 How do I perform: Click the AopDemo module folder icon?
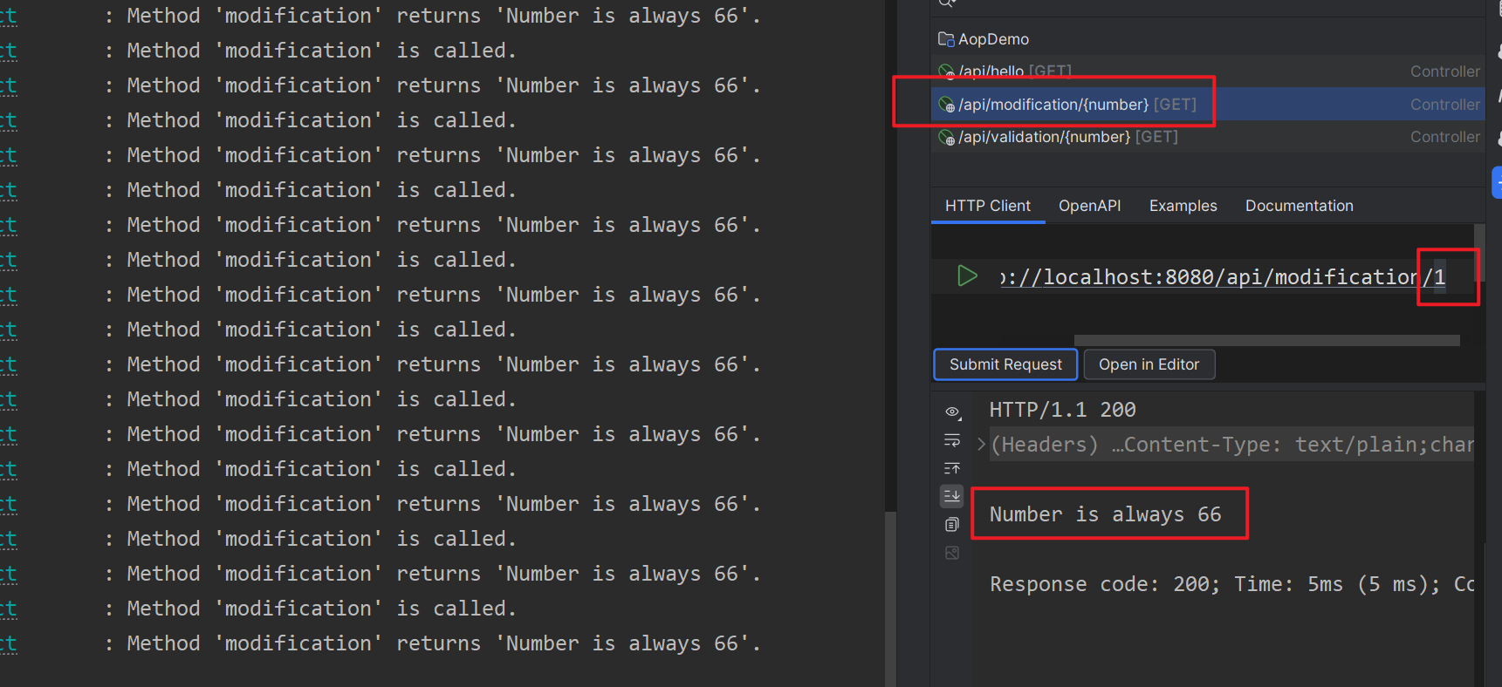point(946,39)
